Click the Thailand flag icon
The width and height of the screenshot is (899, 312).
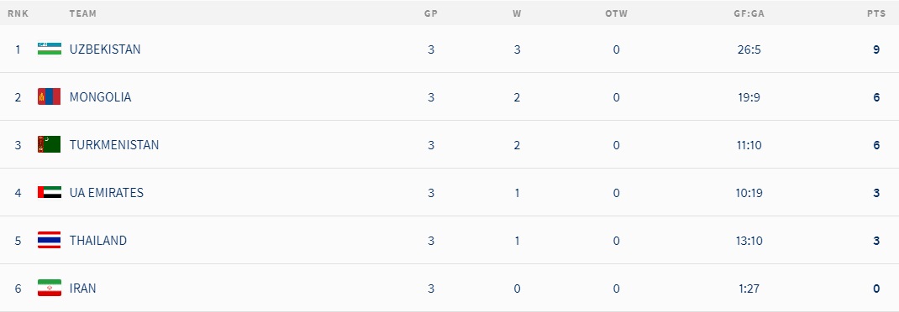click(x=50, y=240)
